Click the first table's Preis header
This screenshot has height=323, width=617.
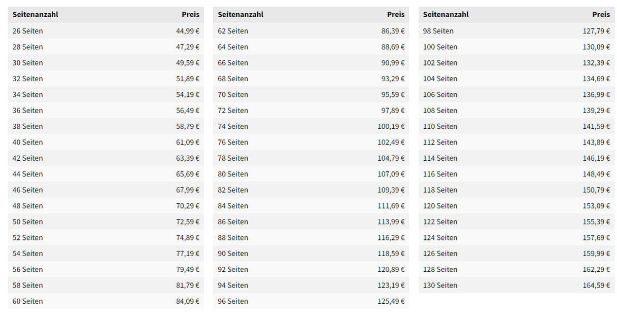[x=191, y=15]
